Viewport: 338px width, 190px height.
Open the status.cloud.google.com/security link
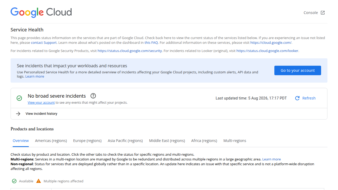click(130, 51)
